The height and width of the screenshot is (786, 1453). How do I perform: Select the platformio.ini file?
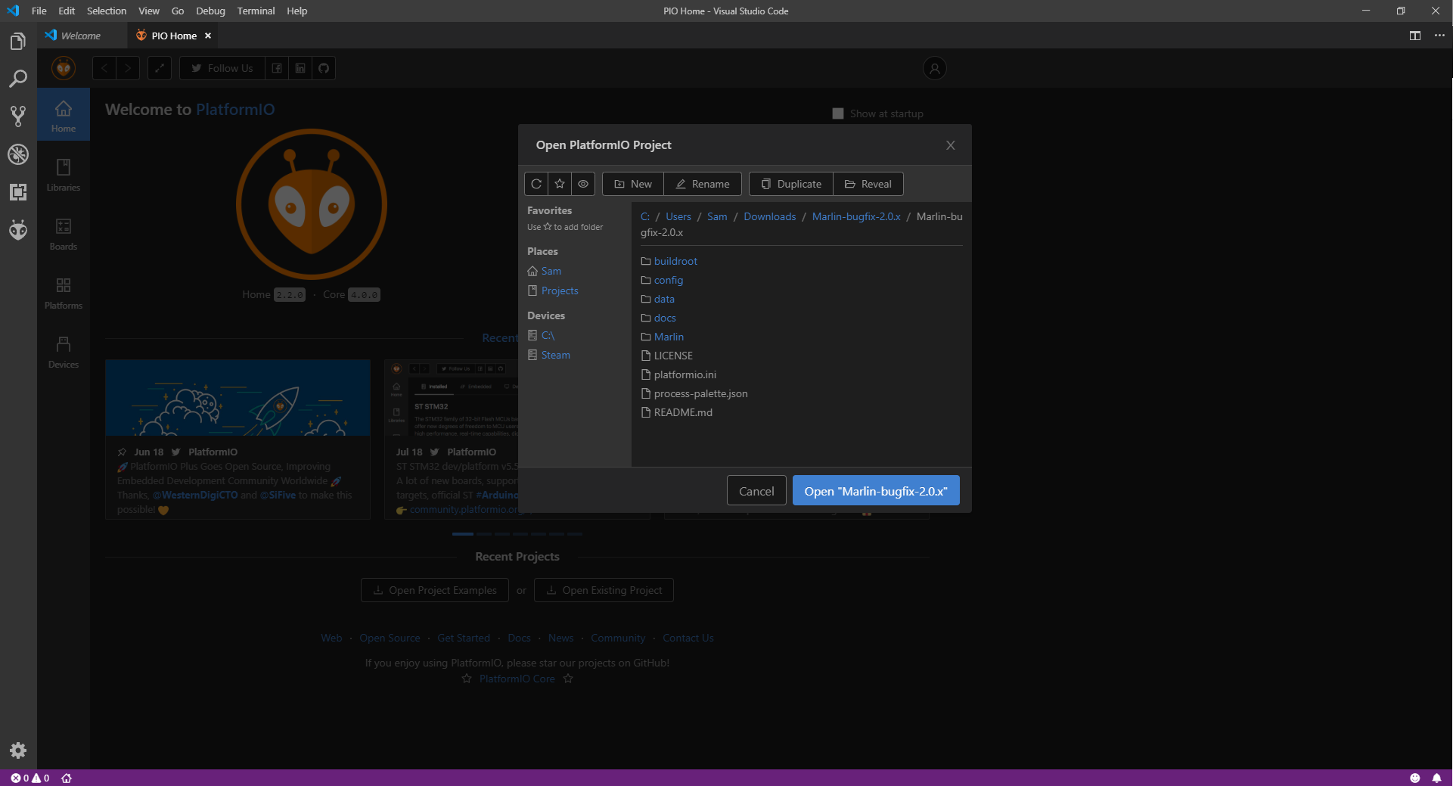tap(685, 374)
